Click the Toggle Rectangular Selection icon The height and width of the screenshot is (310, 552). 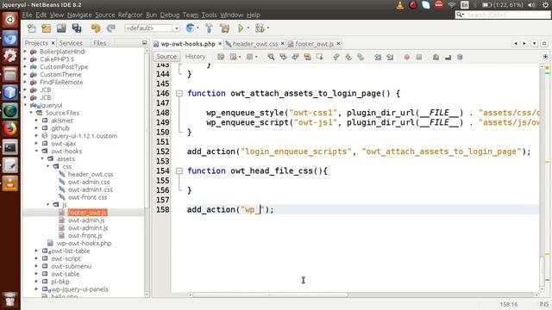[320, 57]
